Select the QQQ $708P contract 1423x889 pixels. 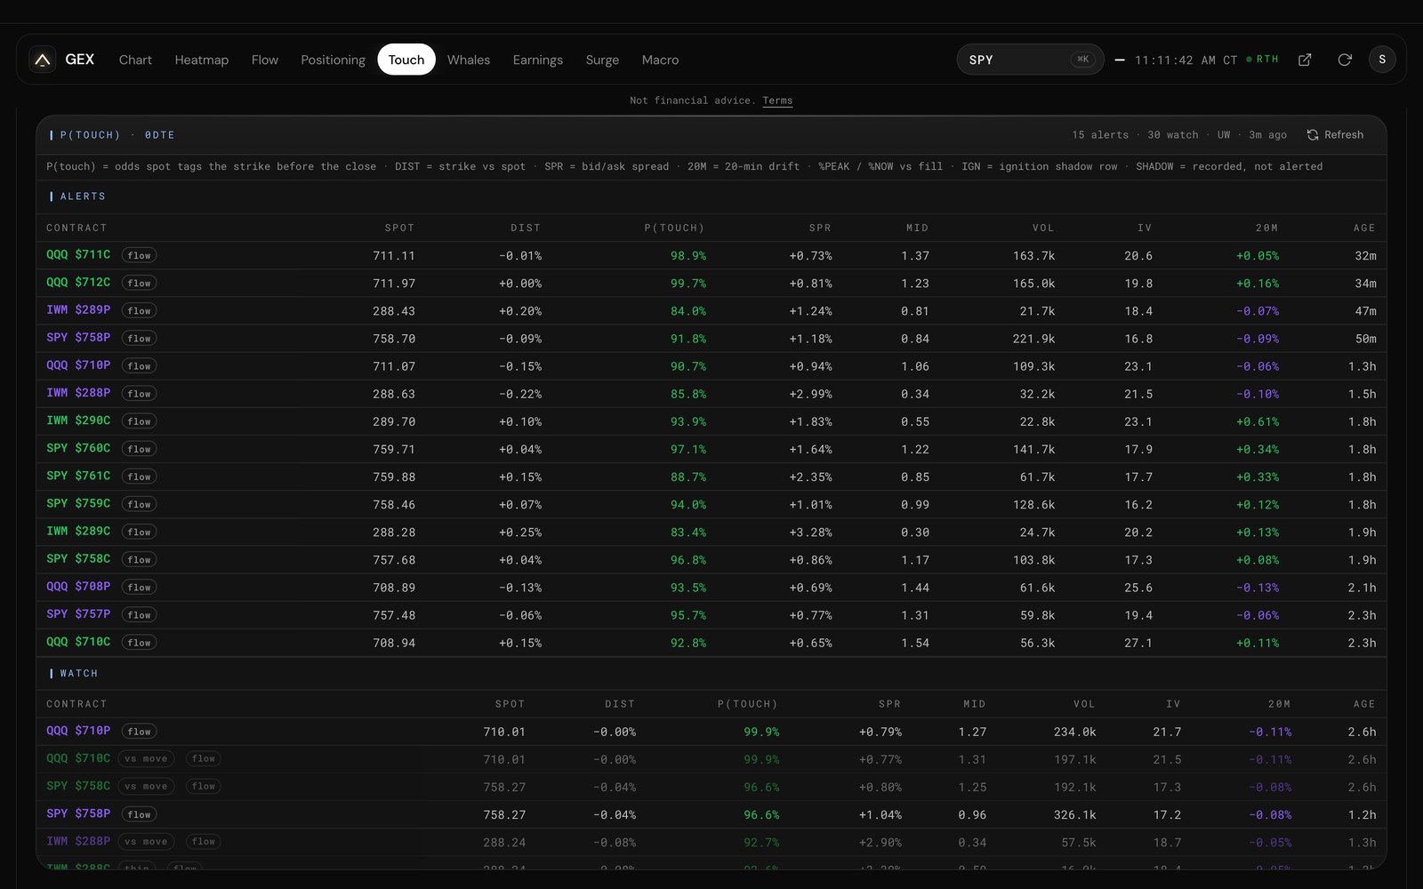coord(78,586)
